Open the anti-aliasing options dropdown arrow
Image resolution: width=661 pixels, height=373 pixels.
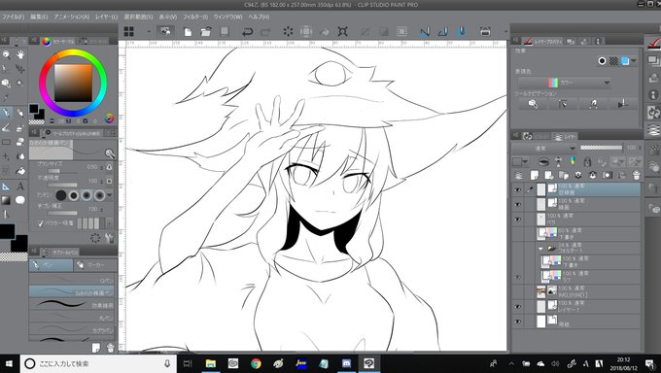pos(110,195)
